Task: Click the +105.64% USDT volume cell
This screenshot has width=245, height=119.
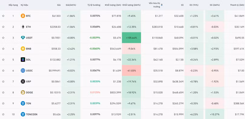Action: pos(131,38)
